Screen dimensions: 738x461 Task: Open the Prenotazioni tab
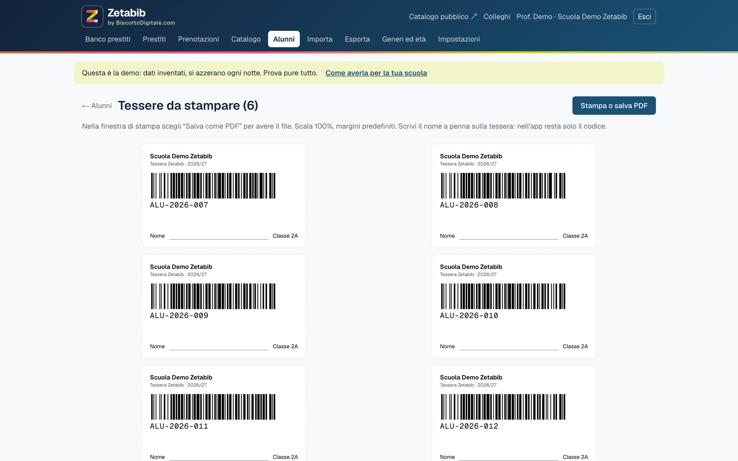(198, 39)
